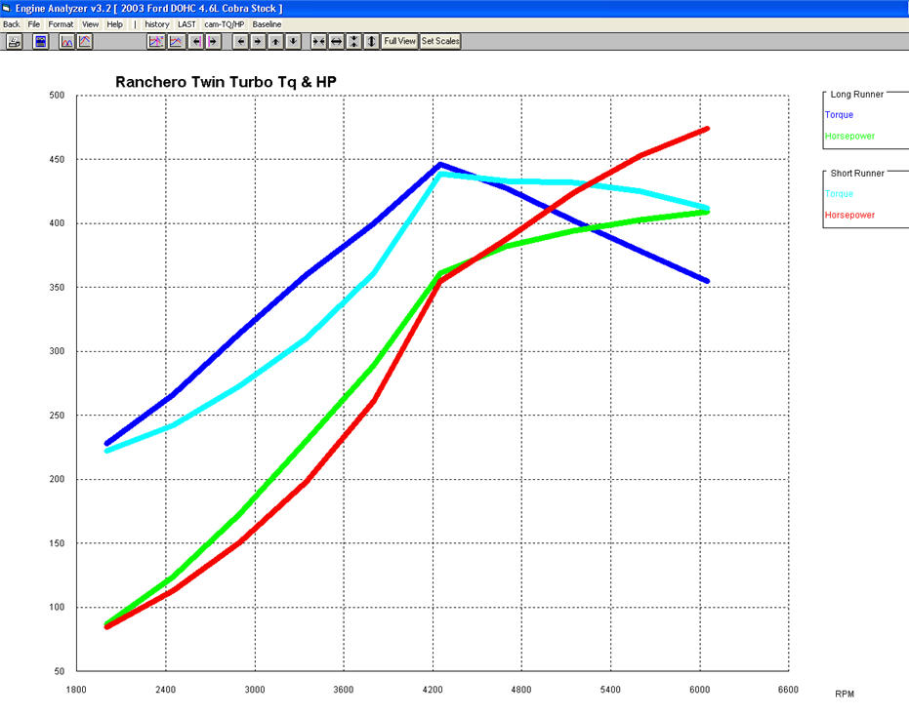This screenshot has width=909, height=716.
Task: Click the Print graph toolbar icon
Action: point(14,42)
